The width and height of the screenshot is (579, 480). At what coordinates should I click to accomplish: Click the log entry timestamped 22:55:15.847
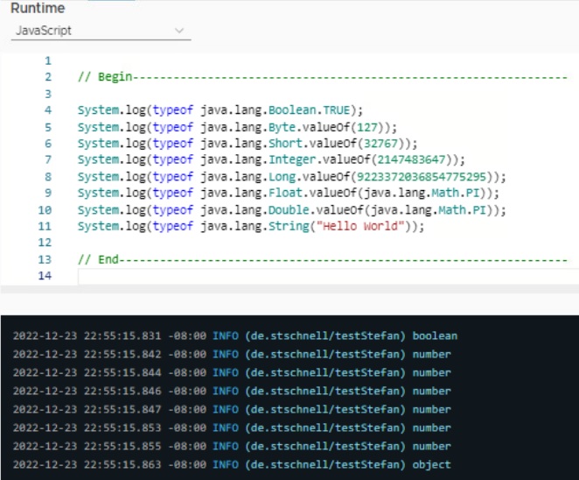[x=232, y=410]
